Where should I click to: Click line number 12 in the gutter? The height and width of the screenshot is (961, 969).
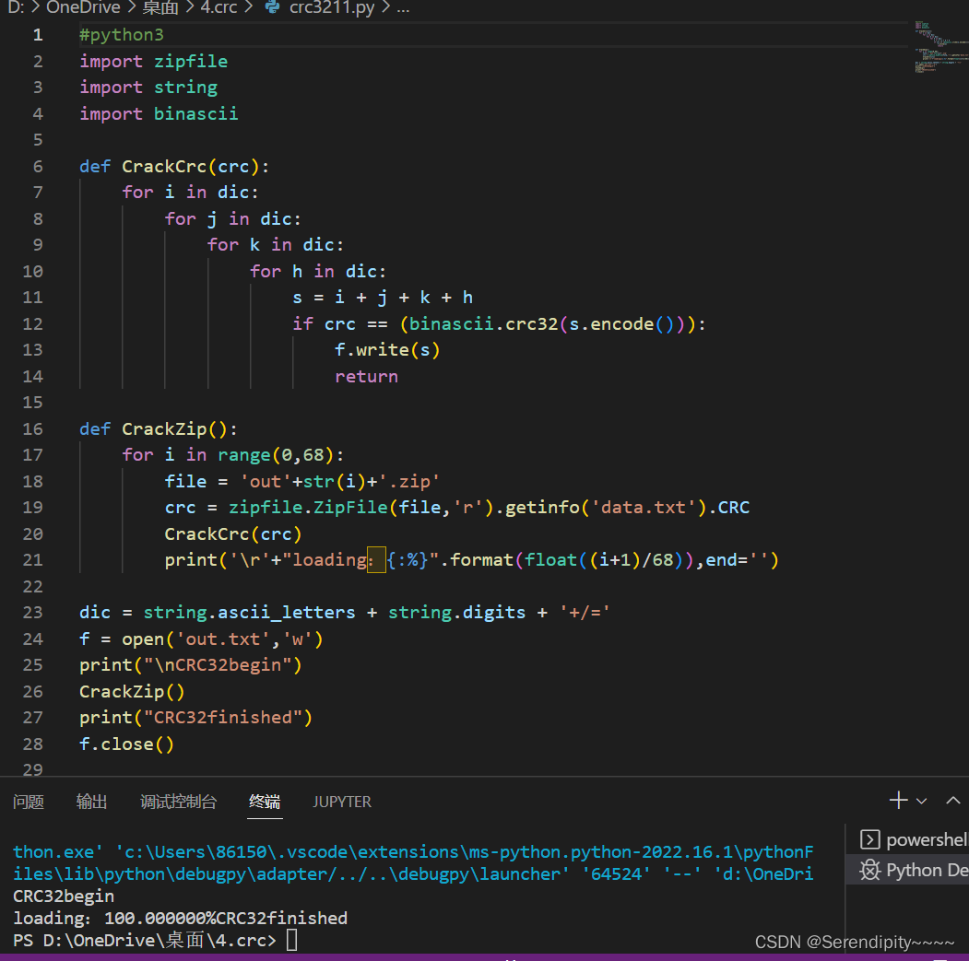pos(32,323)
